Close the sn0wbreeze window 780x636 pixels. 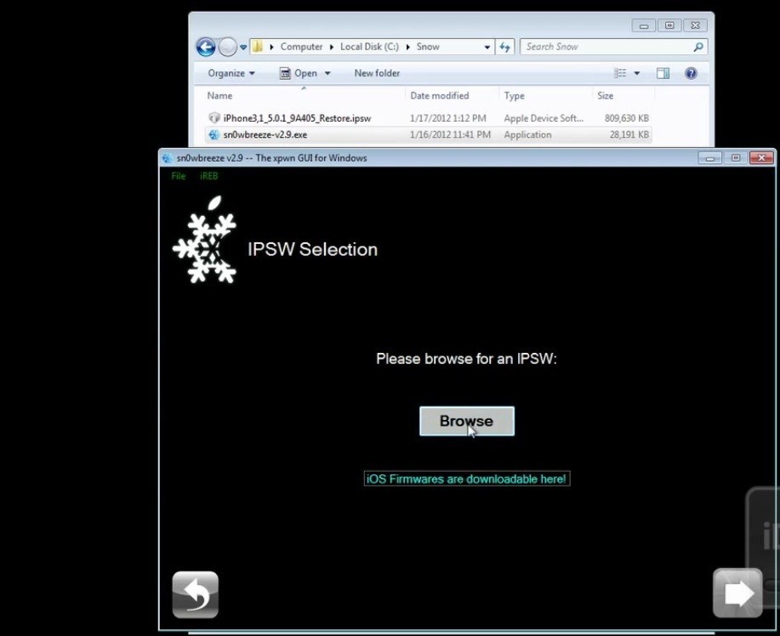point(761,157)
